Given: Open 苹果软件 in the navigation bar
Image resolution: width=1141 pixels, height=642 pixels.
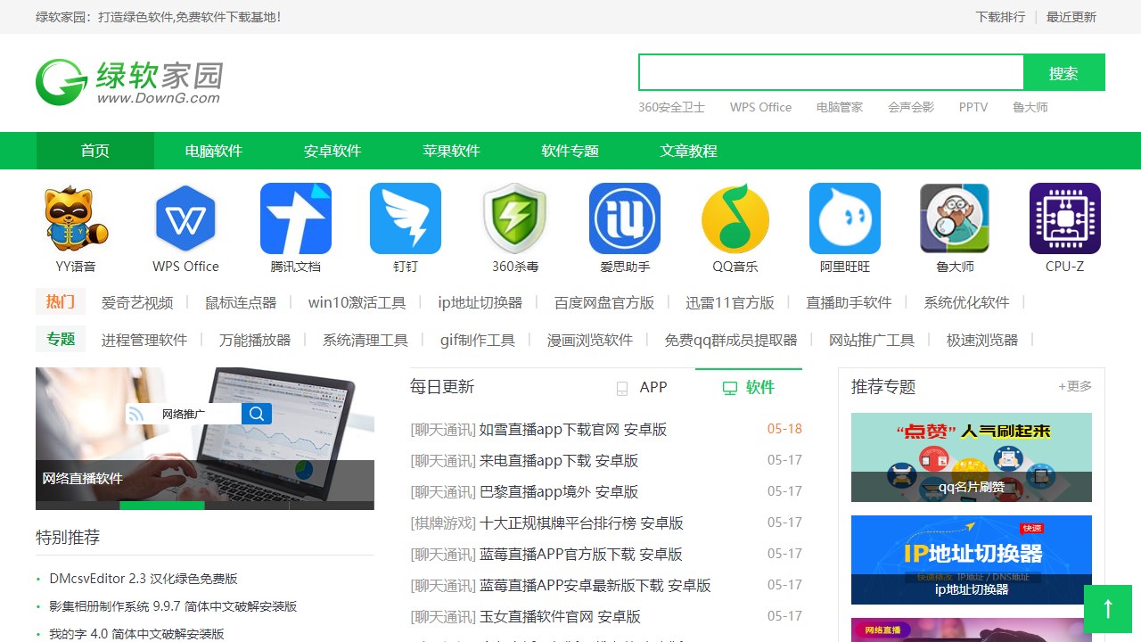Looking at the screenshot, I should pyautogui.click(x=451, y=151).
